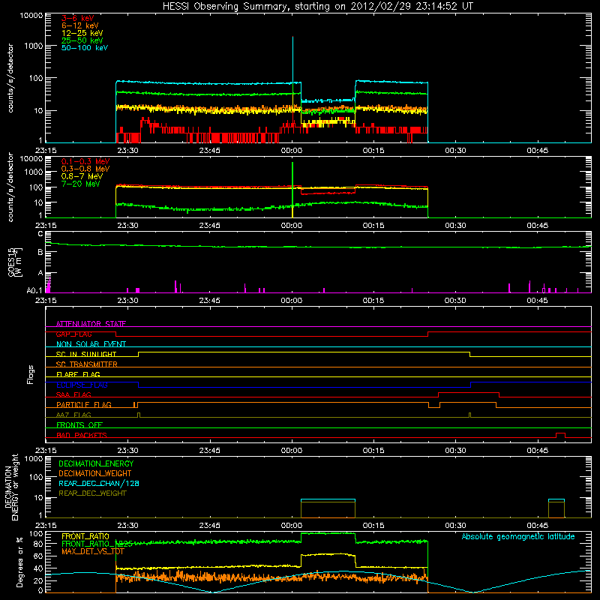600x600 pixels.
Task: Click the 6-12 keV legend label
Action: (x=80, y=25)
